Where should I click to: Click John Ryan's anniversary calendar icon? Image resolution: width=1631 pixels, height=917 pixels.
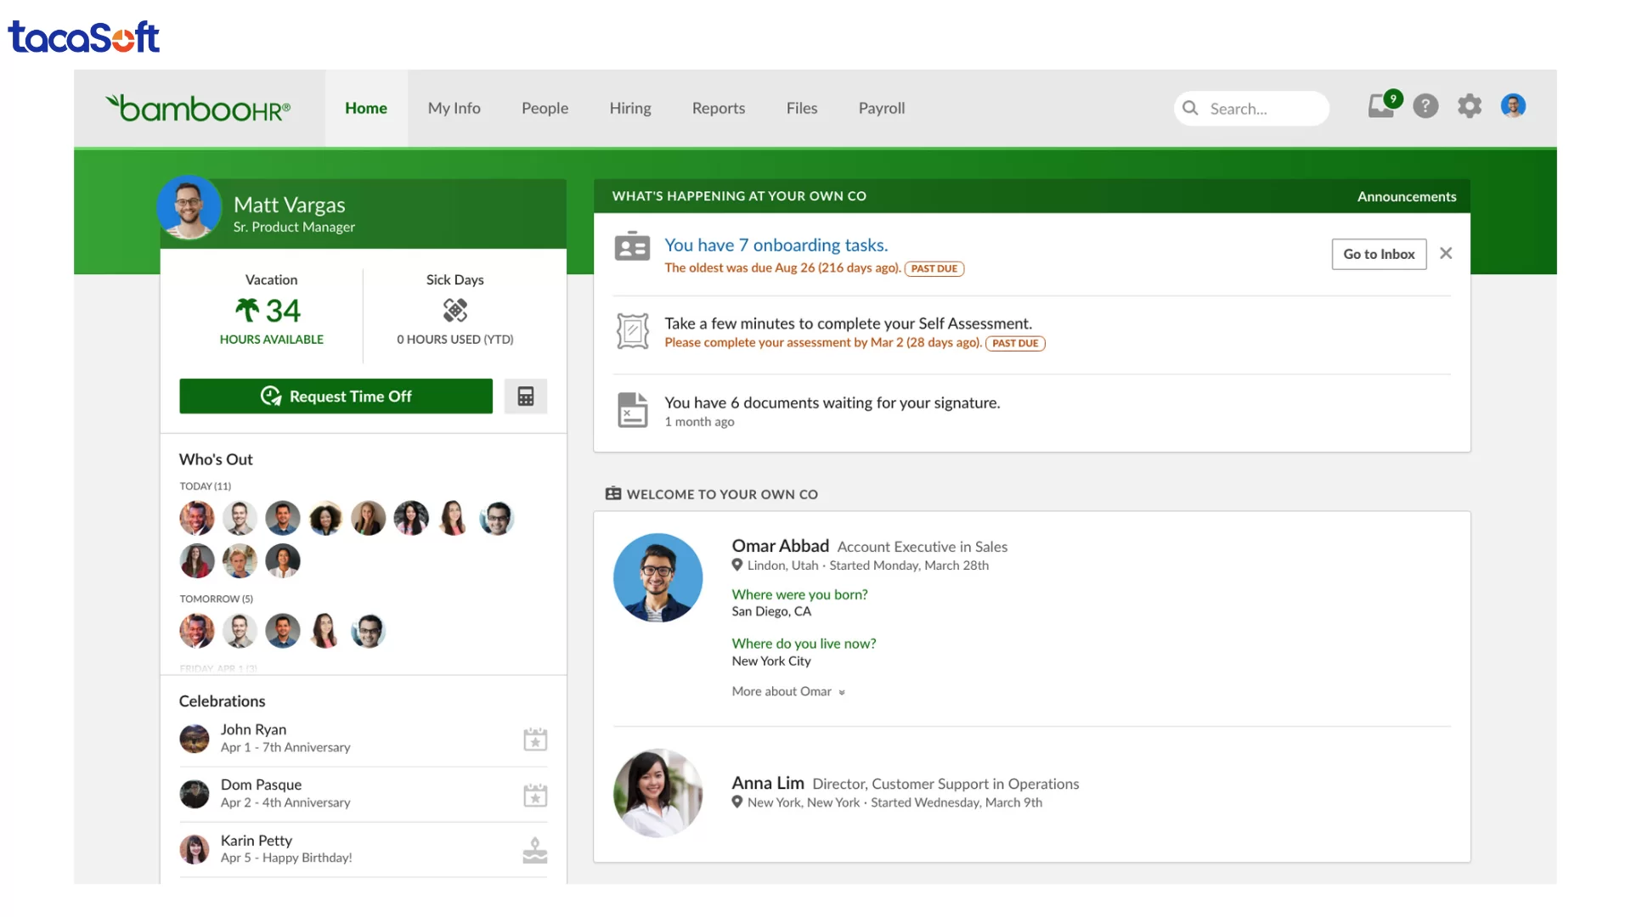pyautogui.click(x=535, y=740)
